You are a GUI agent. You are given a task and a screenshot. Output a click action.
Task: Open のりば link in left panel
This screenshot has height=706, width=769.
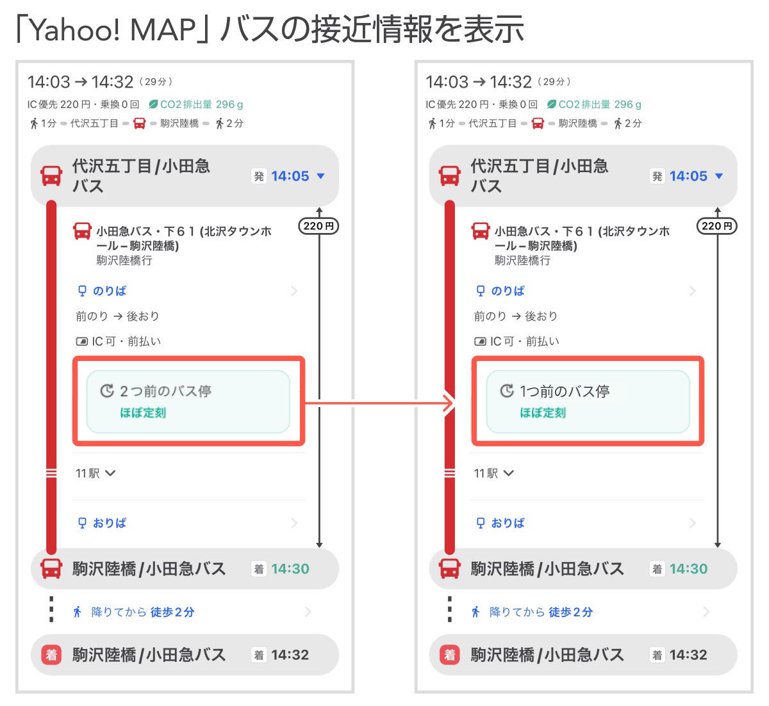(x=110, y=291)
